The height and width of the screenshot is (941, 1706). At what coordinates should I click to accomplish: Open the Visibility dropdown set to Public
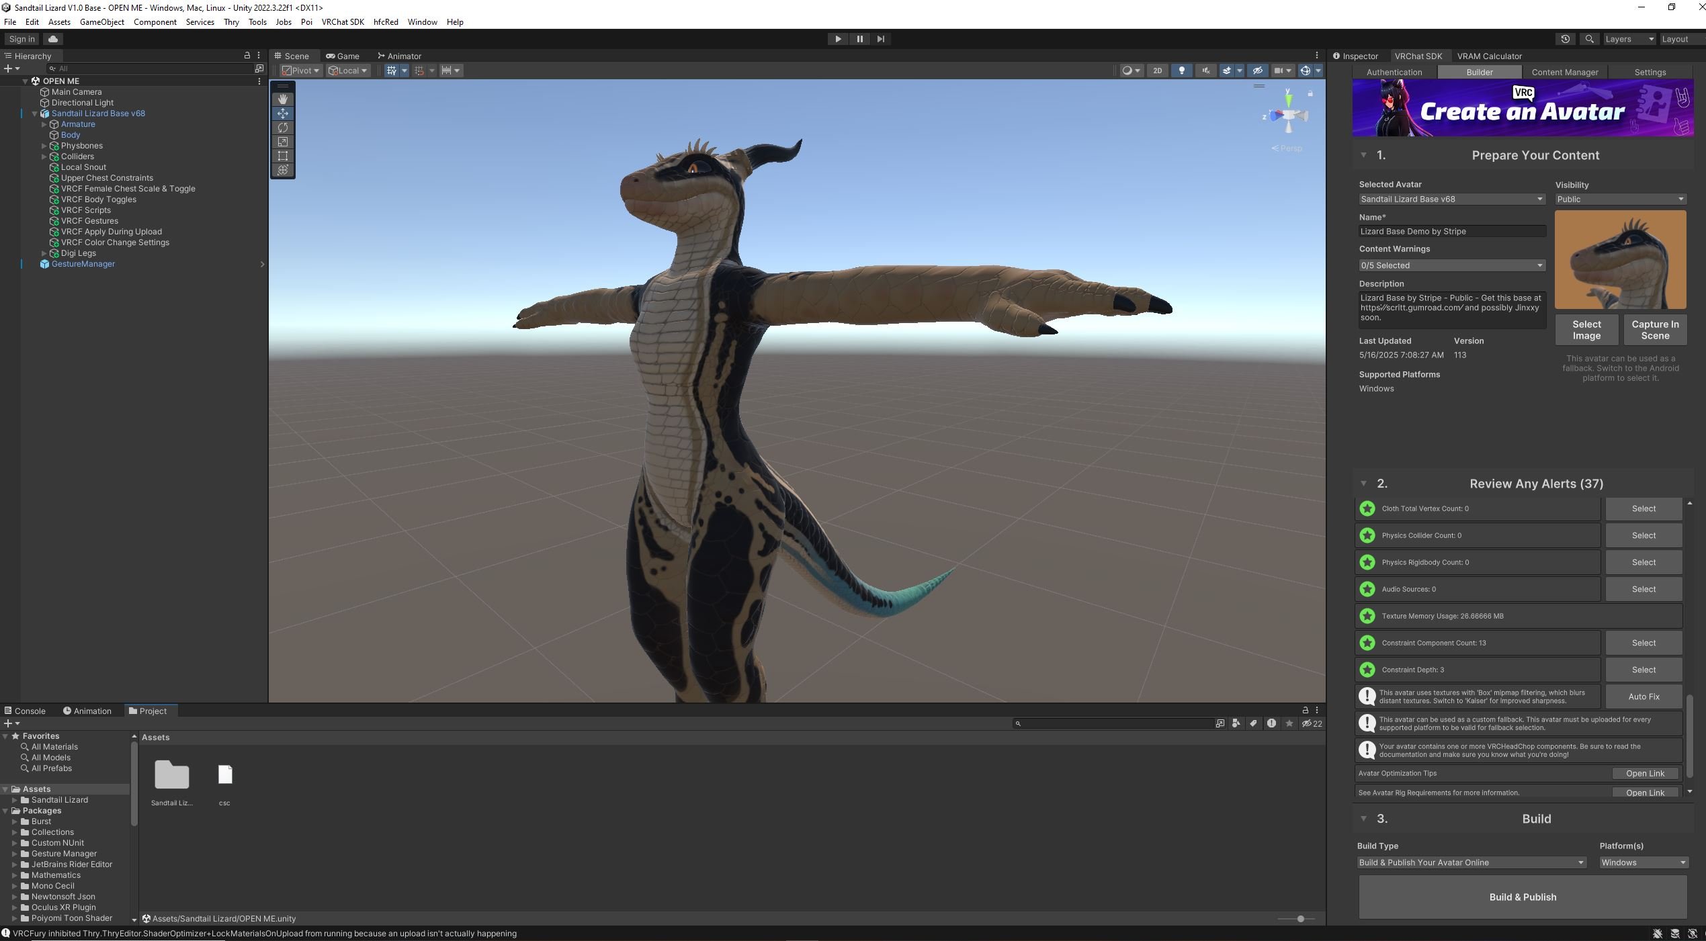1620,199
